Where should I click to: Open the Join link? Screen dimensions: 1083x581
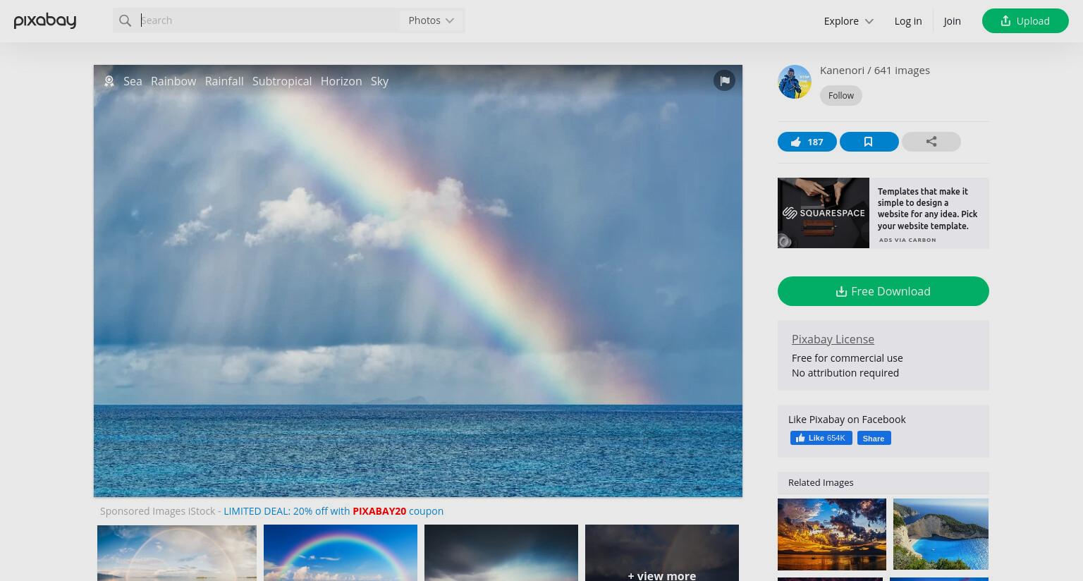[952, 21]
